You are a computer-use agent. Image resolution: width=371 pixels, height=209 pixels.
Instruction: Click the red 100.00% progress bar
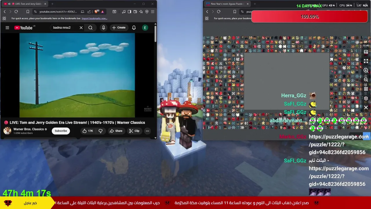tap(310, 17)
